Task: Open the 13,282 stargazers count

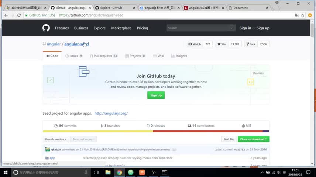Action: click(x=235, y=44)
